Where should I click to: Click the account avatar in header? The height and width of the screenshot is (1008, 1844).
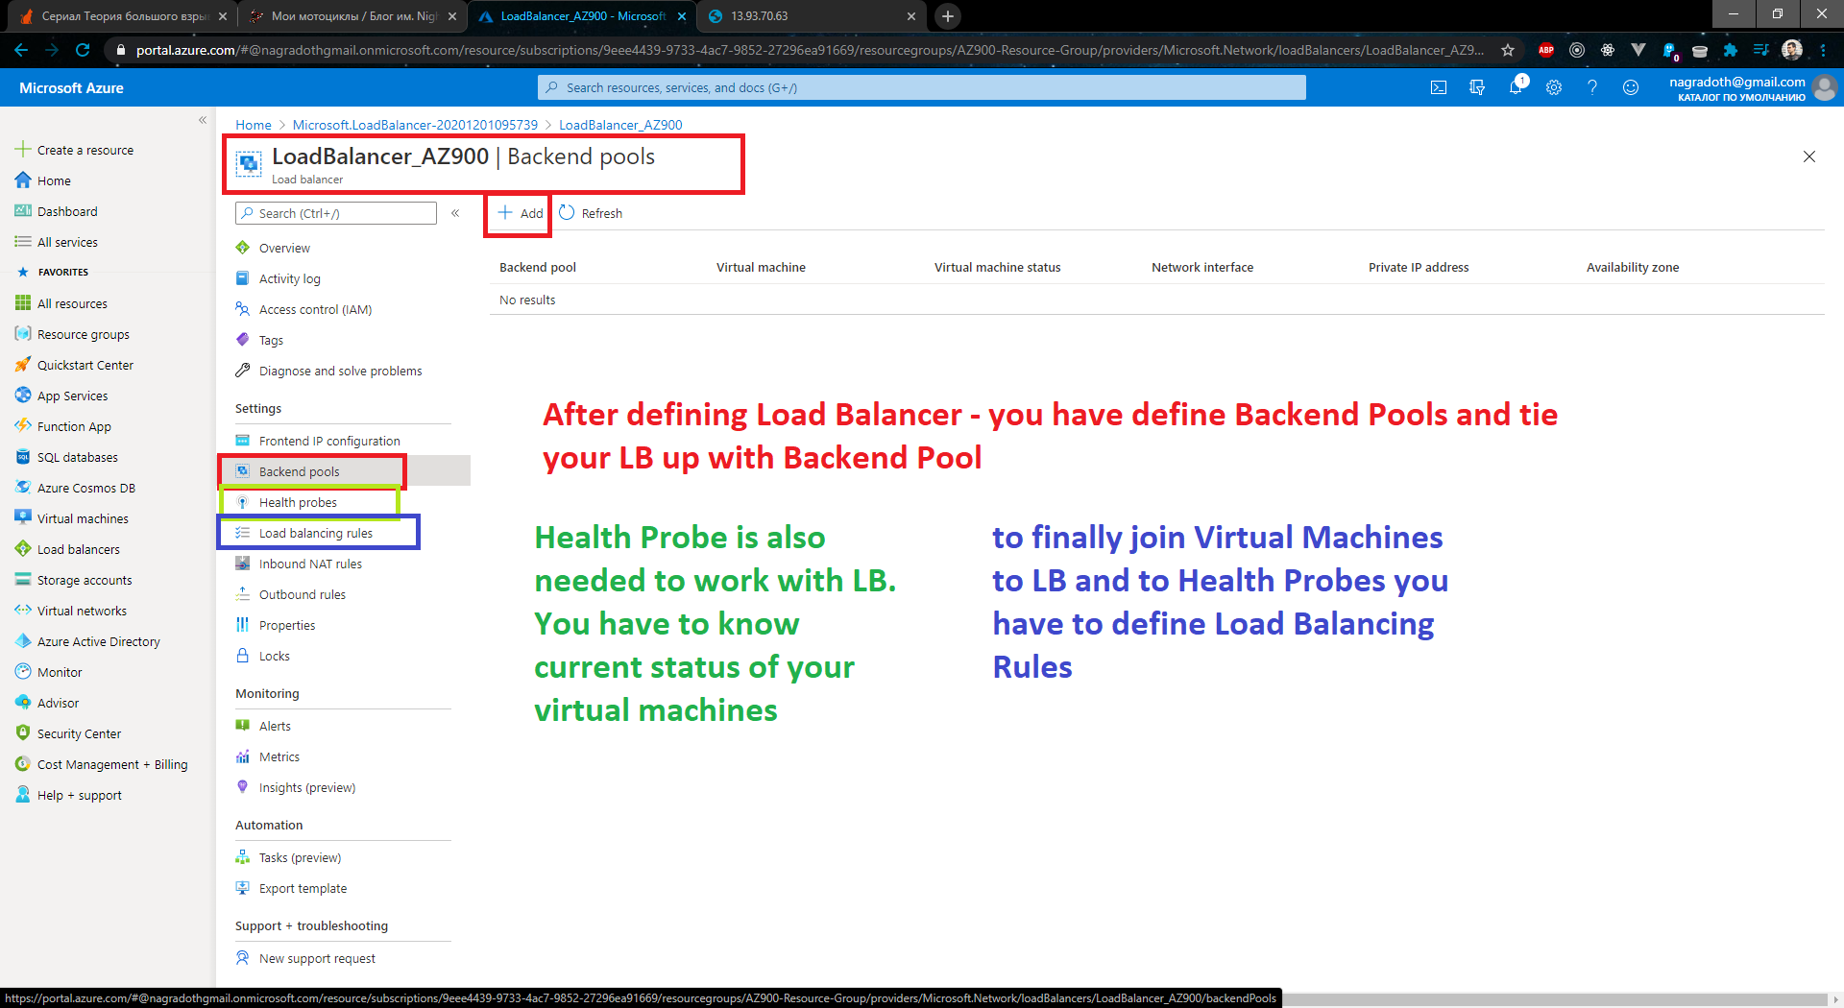(x=1825, y=87)
